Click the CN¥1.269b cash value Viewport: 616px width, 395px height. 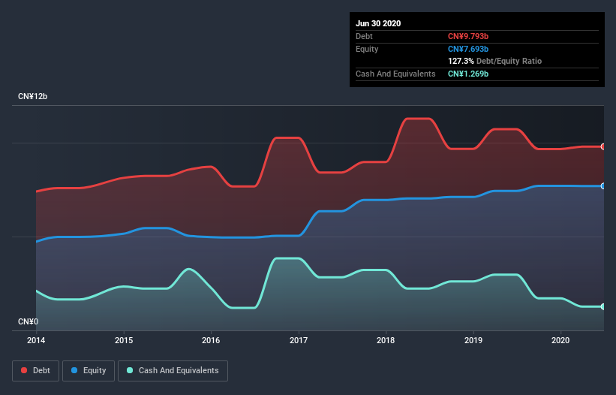[468, 74]
